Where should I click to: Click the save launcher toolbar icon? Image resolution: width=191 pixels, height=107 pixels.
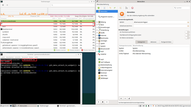[104, 8]
